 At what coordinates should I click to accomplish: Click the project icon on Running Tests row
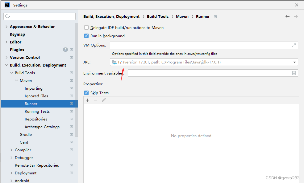click(71, 111)
